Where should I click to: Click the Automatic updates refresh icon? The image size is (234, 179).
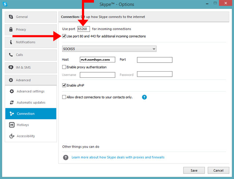click(11, 103)
